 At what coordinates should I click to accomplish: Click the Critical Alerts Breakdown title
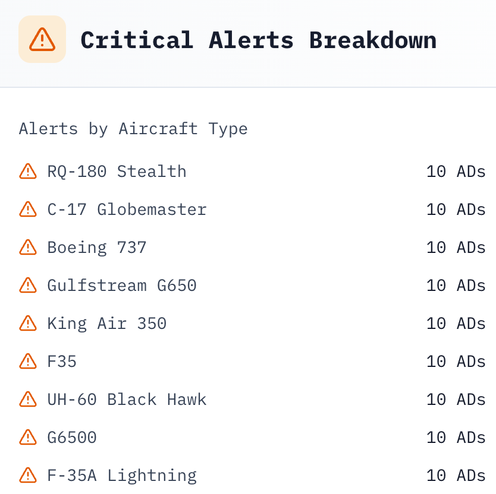pyautogui.click(x=258, y=40)
